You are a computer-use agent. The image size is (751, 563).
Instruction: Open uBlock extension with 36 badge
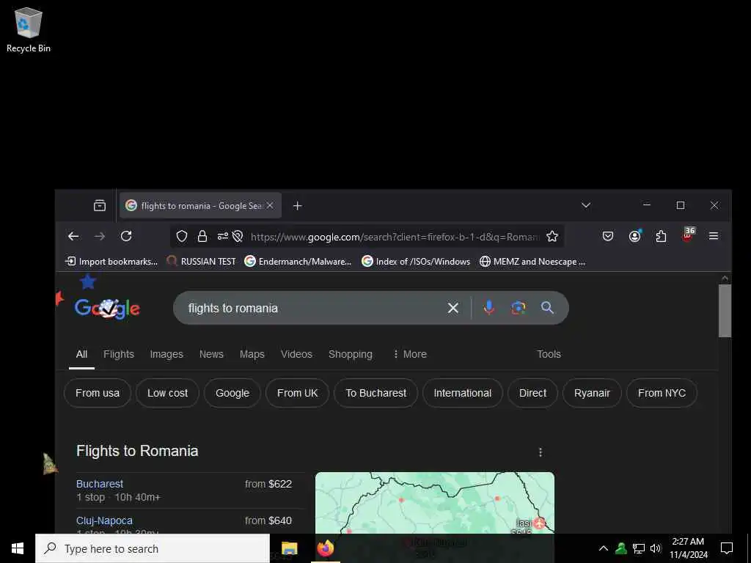point(688,235)
